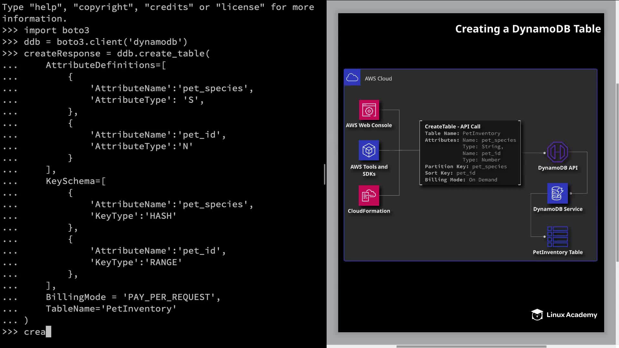The height and width of the screenshot is (348, 619).
Task: Click the AWS Cloud icon
Action: (352, 78)
